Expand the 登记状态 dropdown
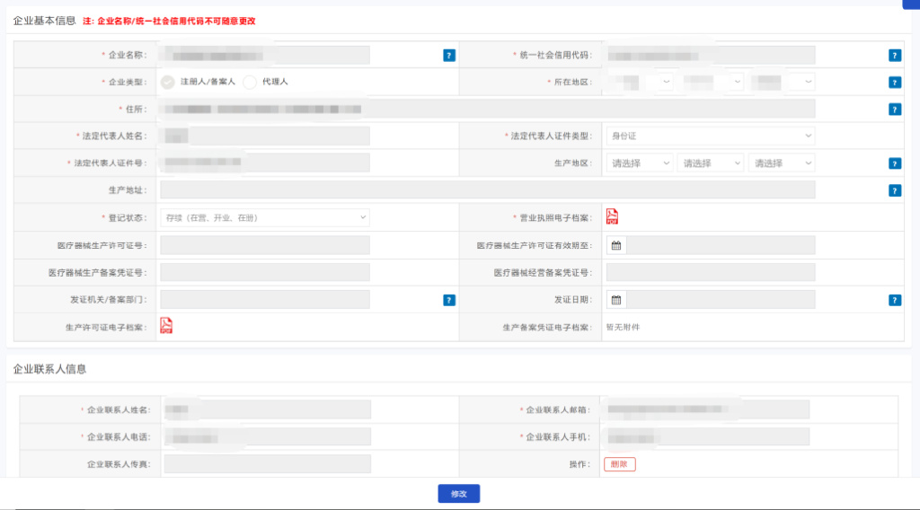The height and width of the screenshot is (510, 920). tap(264, 217)
